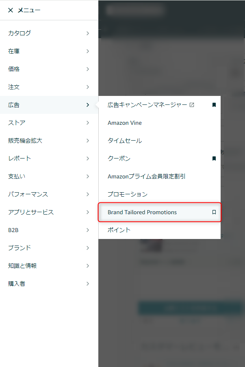
Task: Click the arrow icon beside B2B
Action: [88, 230]
